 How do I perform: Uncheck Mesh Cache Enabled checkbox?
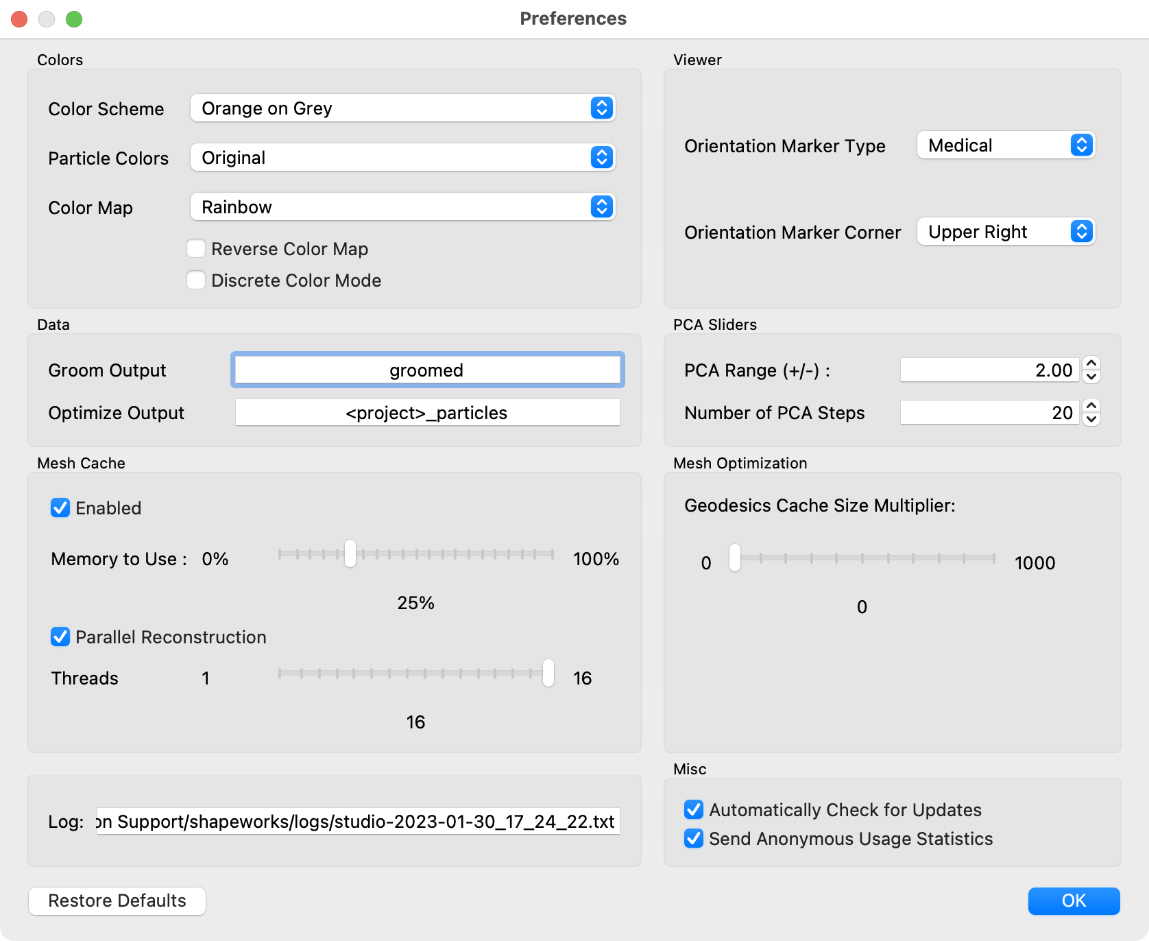click(60, 508)
